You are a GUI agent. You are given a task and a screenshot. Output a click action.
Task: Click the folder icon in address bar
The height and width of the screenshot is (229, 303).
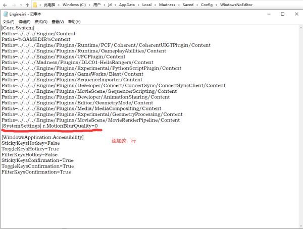(x=36, y=5)
